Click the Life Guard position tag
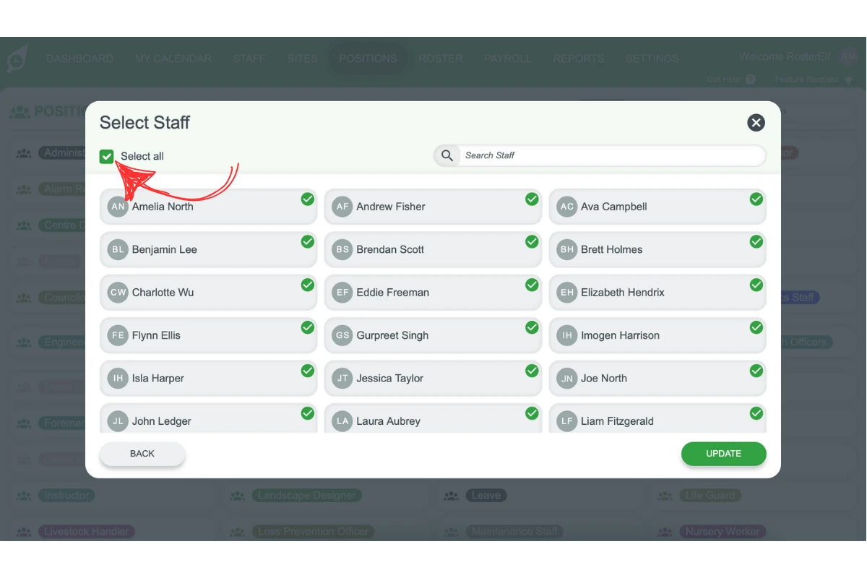Viewport: 867px width, 578px height. (x=709, y=496)
